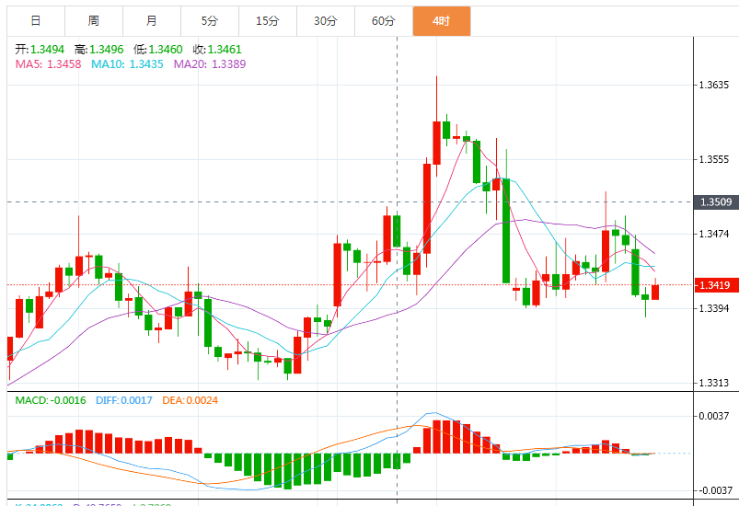739x506 pixels.
Task: Click the 1.3474 price axis label
Action: coord(713,234)
